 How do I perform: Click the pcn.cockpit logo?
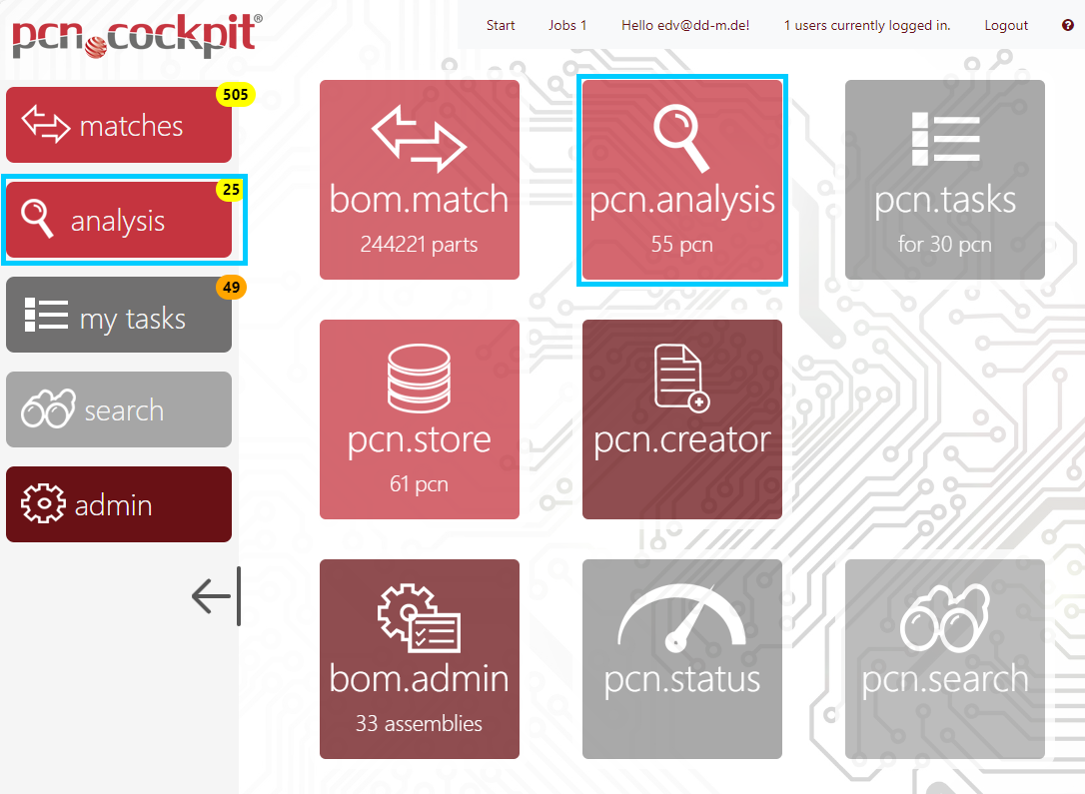137,35
